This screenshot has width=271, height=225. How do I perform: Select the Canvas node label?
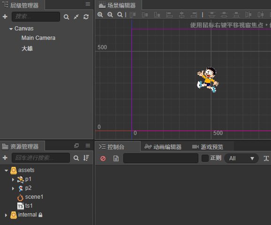(24, 29)
